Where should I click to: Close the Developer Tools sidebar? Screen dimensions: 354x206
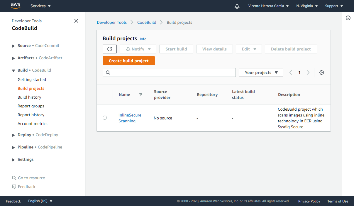pos(76,21)
